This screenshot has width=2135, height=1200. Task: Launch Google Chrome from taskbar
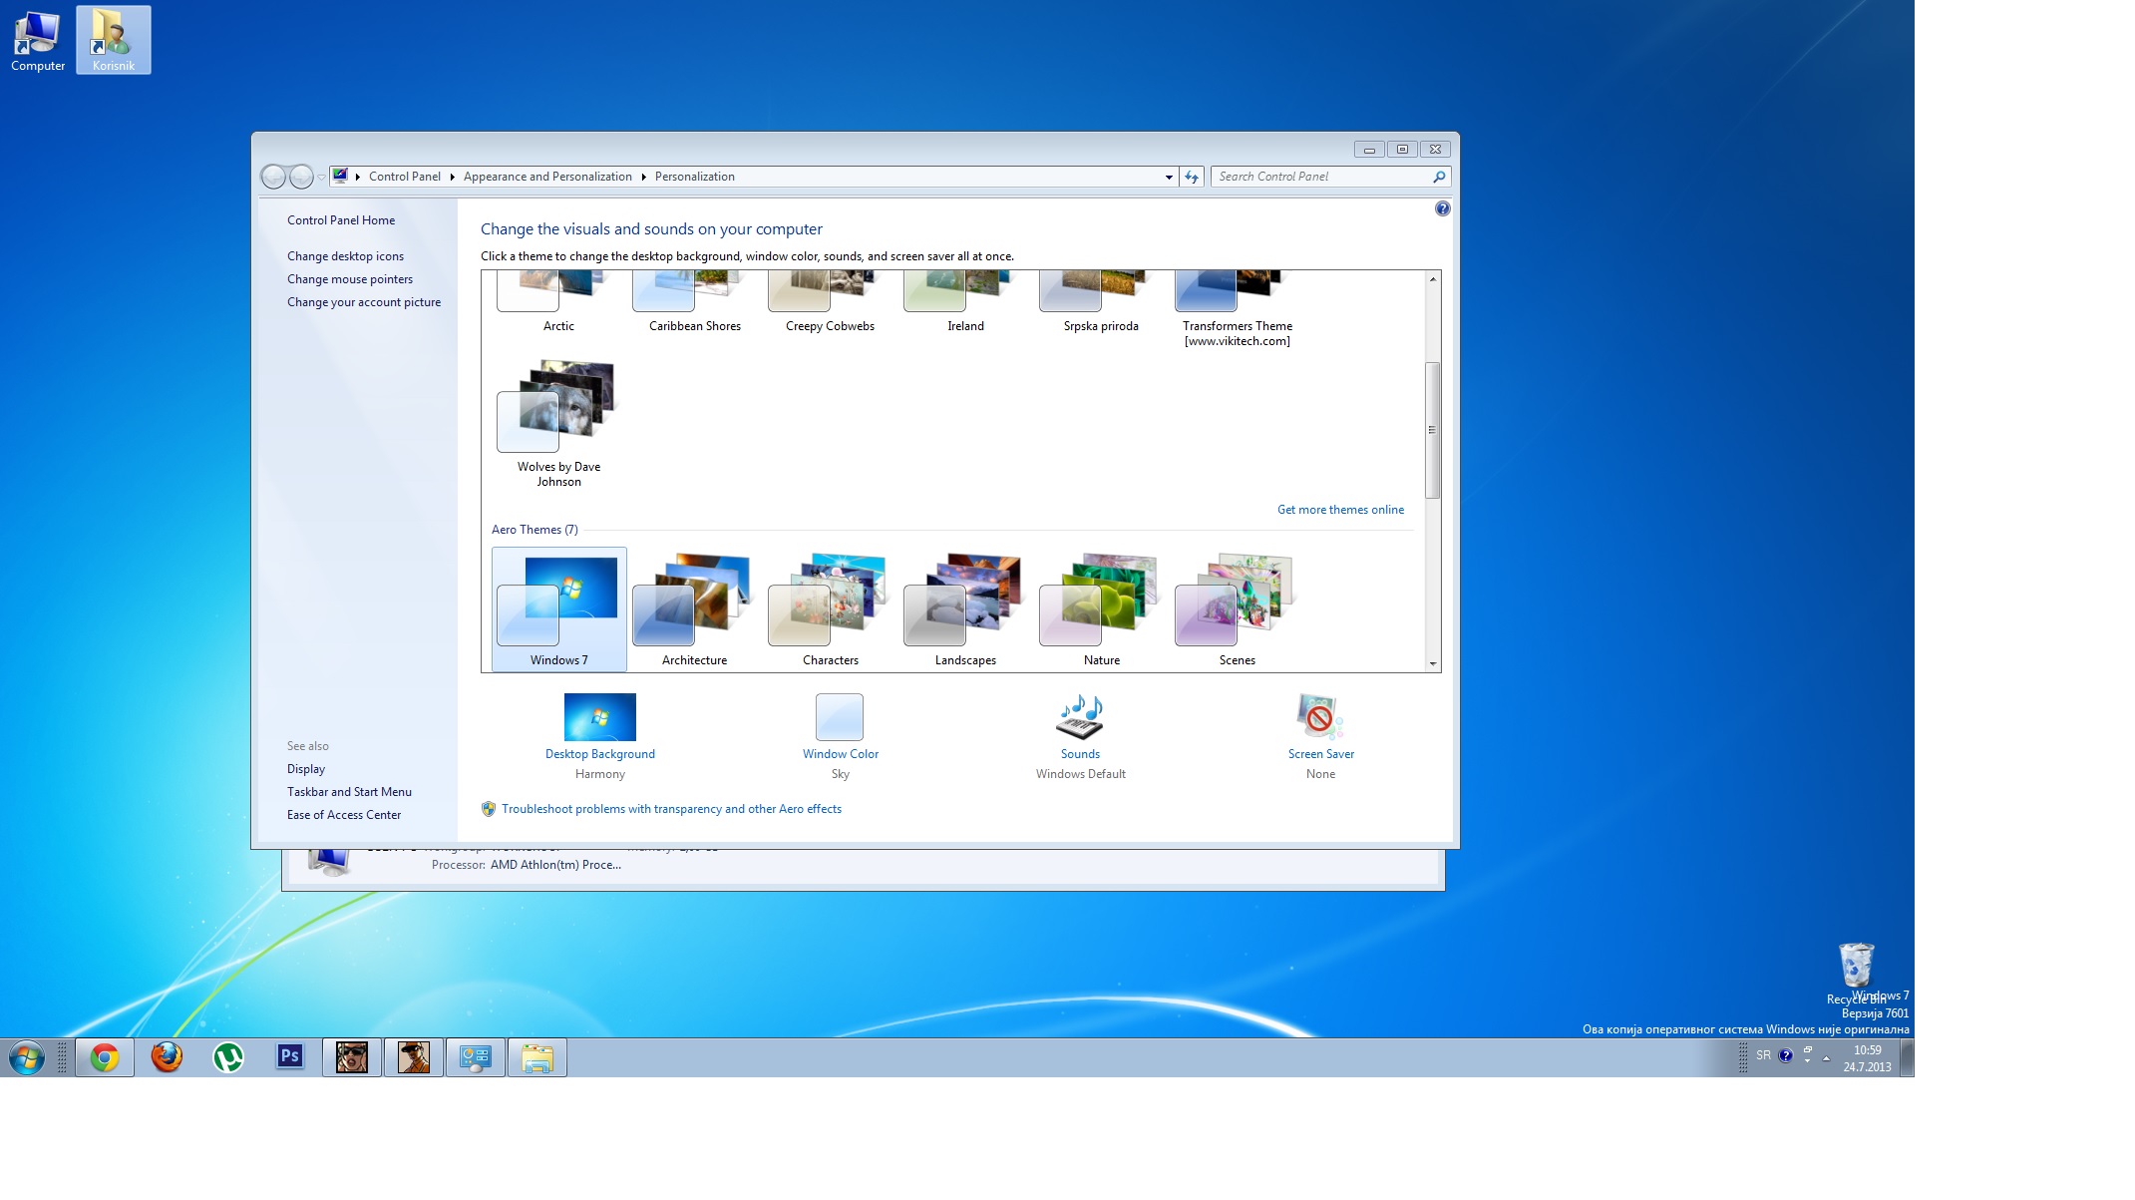click(x=105, y=1057)
